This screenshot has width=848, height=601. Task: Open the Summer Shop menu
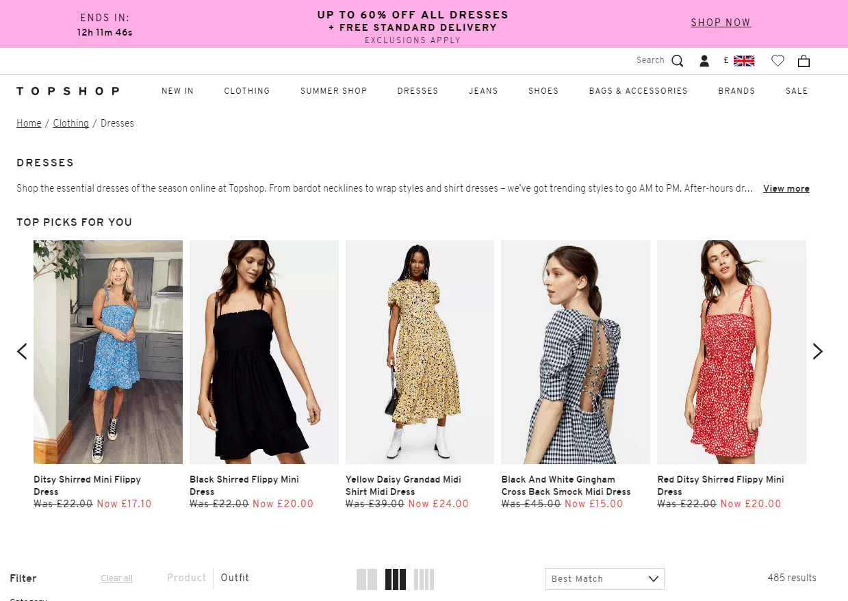tap(334, 91)
